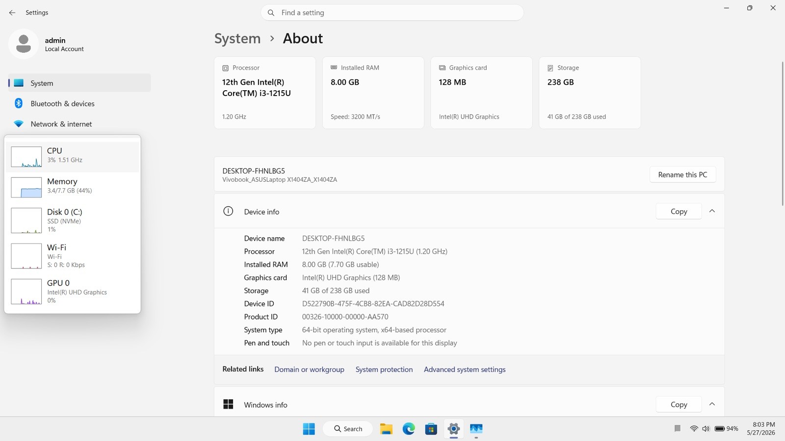This screenshot has height=441, width=785.
Task: Click the Graphics card icon on card
Action: click(x=443, y=68)
